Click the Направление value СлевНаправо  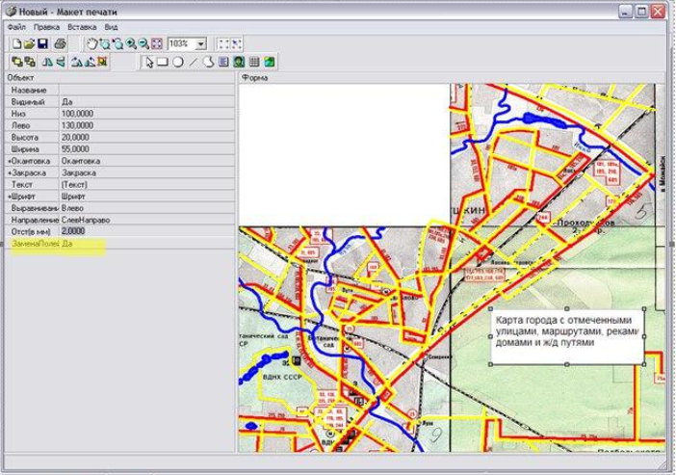coord(147,220)
